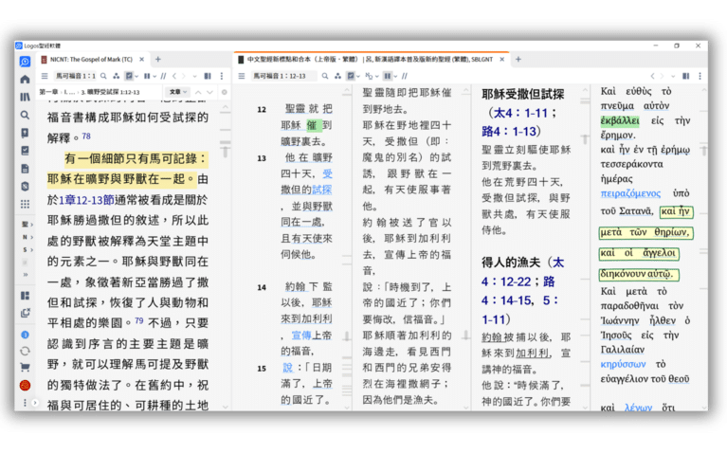727x454 pixels.
Task: Toggle multiple resources view in Bible panel
Action: [388, 76]
